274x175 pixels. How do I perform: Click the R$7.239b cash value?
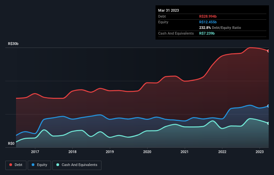pyautogui.click(x=207, y=33)
